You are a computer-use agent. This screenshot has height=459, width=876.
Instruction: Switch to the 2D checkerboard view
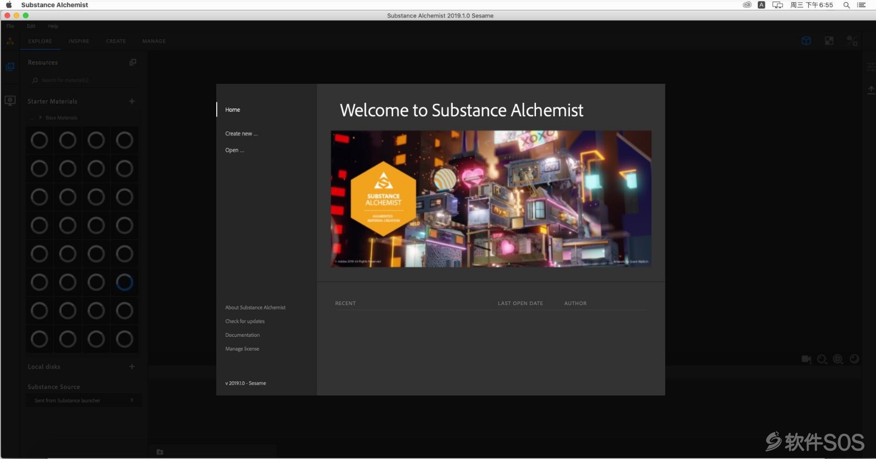click(829, 41)
